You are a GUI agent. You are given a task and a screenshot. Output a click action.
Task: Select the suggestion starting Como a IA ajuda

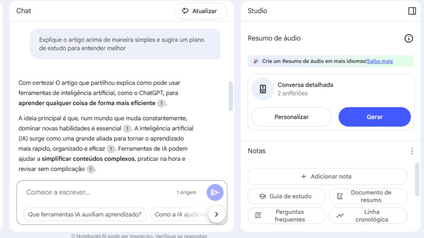click(x=180, y=214)
